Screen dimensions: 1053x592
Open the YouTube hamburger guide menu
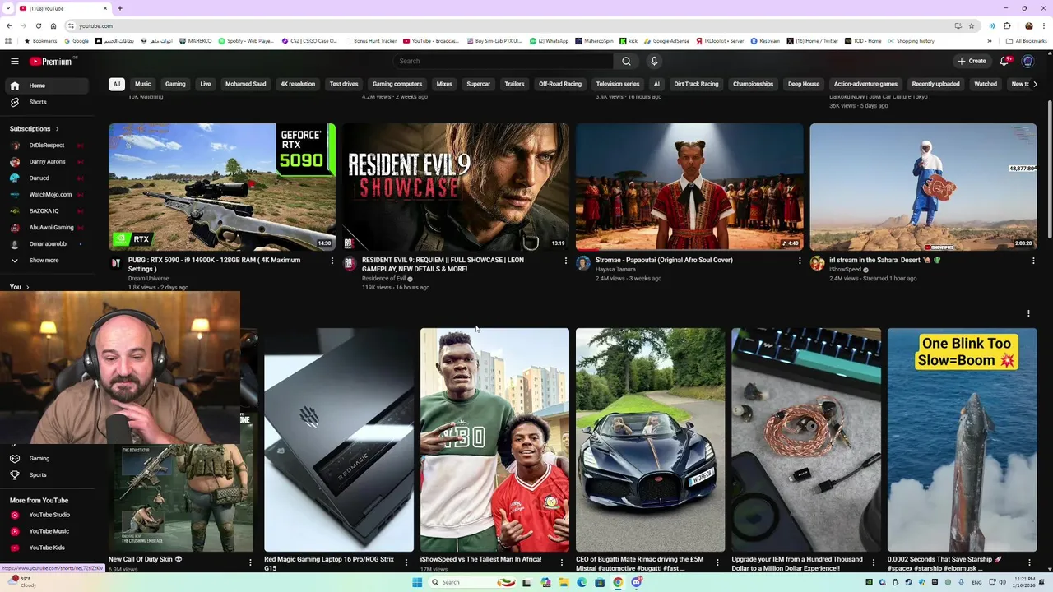(14, 61)
